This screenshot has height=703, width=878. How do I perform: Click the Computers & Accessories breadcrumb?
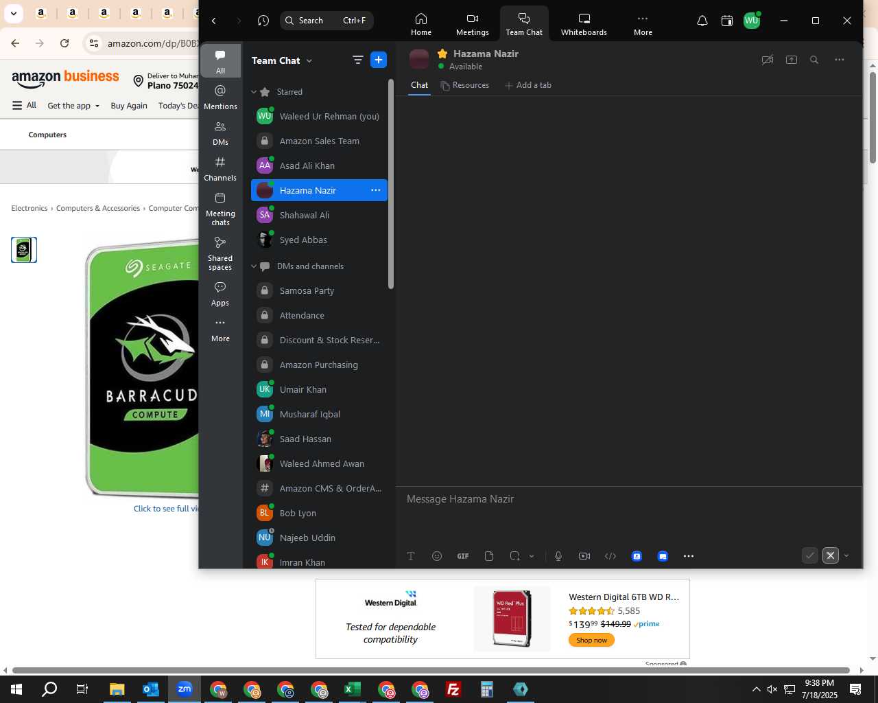pyautogui.click(x=98, y=208)
